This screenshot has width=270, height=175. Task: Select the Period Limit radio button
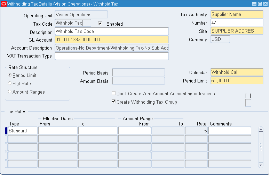pyautogui.click(x=10, y=75)
